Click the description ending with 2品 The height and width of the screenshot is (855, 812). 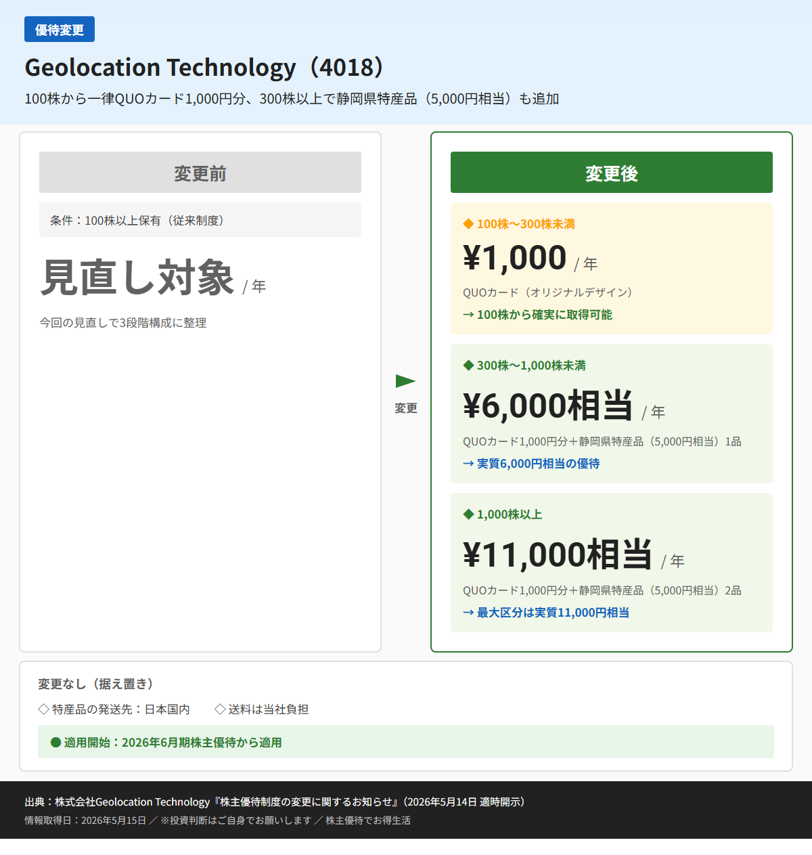point(602,590)
